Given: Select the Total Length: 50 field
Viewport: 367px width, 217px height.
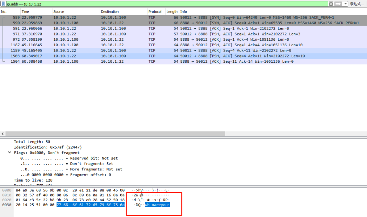Looking at the screenshot, I should (x=32, y=142).
